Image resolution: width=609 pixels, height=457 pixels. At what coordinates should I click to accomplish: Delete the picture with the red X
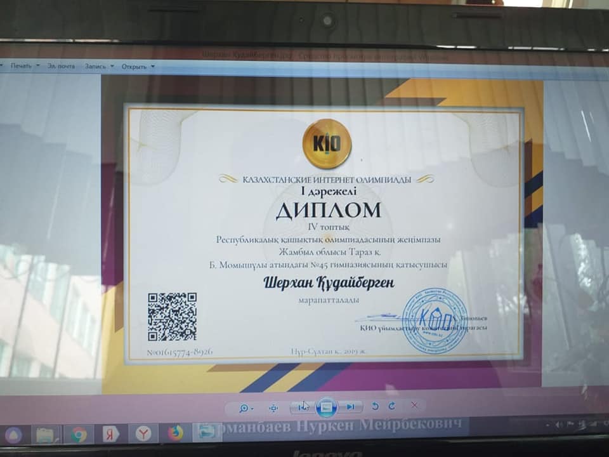(x=414, y=406)
